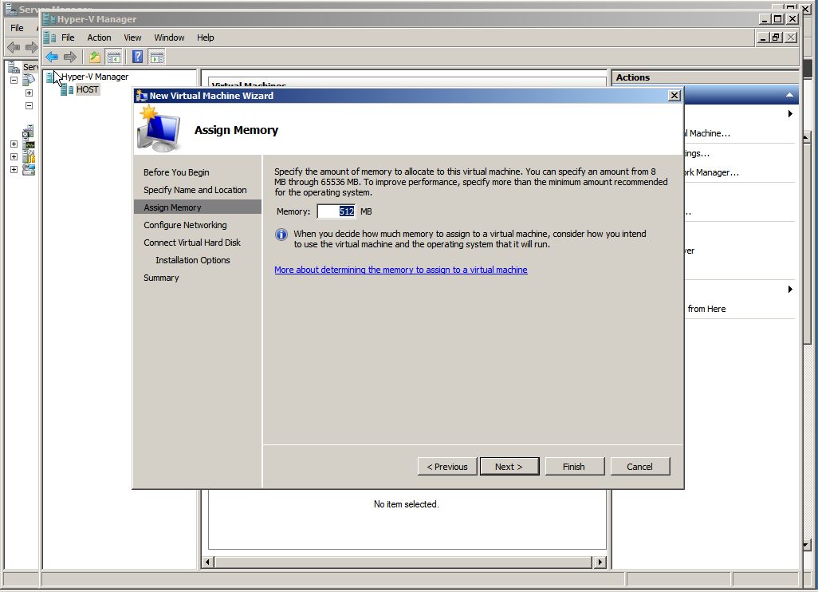The width and height of the screenshot is (818, 592).
Task: Click the 'from Here' action in Actions pane
Action: click(706, 309)
